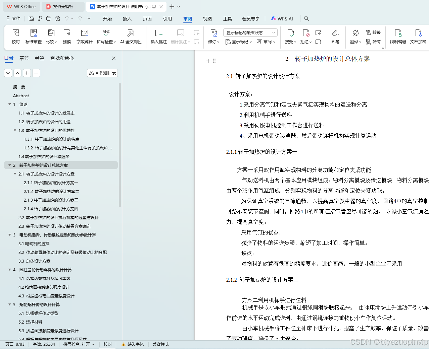Switch to the 插入 ribbon tab
Viewport: 429px width, 349px height.
(x=127, y=19)
